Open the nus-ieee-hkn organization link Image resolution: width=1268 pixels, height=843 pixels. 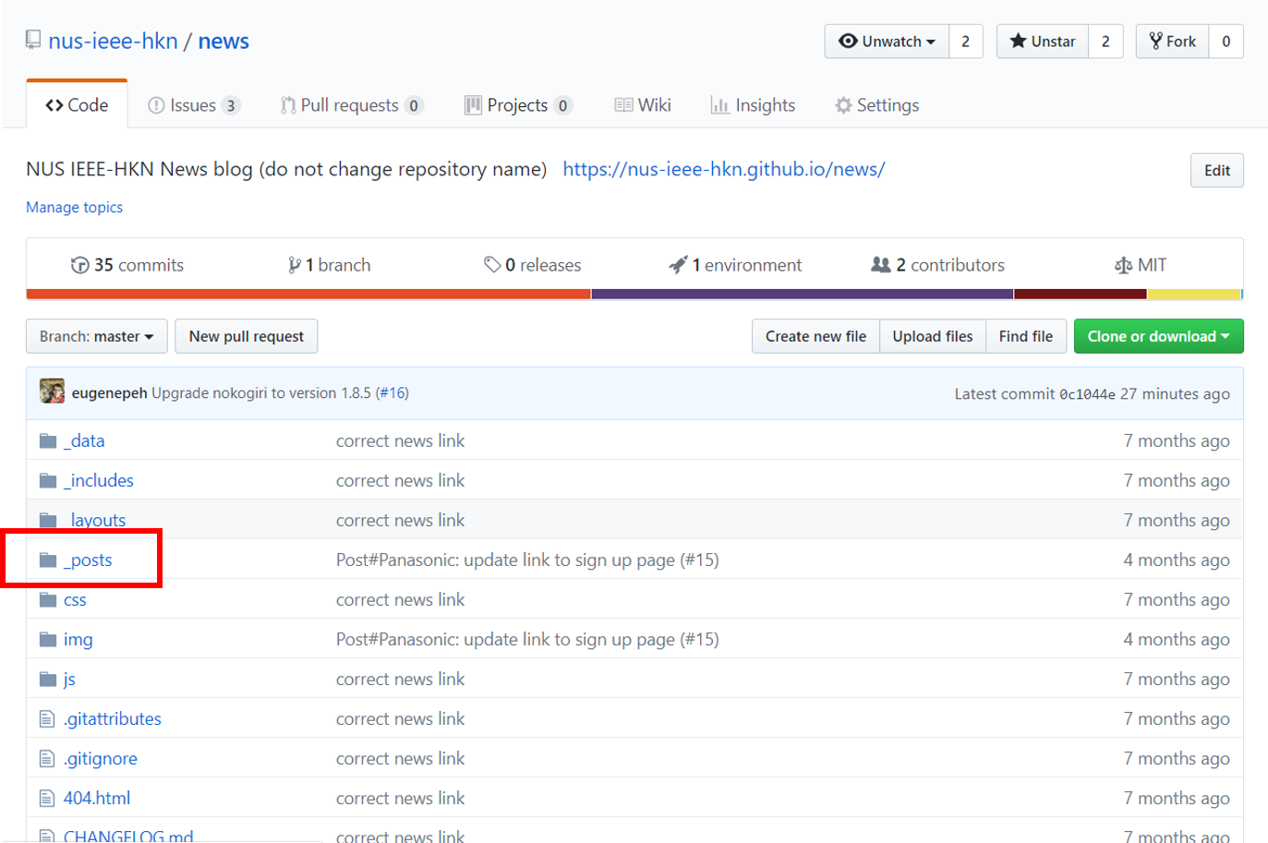113,42
